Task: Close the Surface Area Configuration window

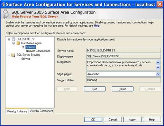Action: pos(160,4)
